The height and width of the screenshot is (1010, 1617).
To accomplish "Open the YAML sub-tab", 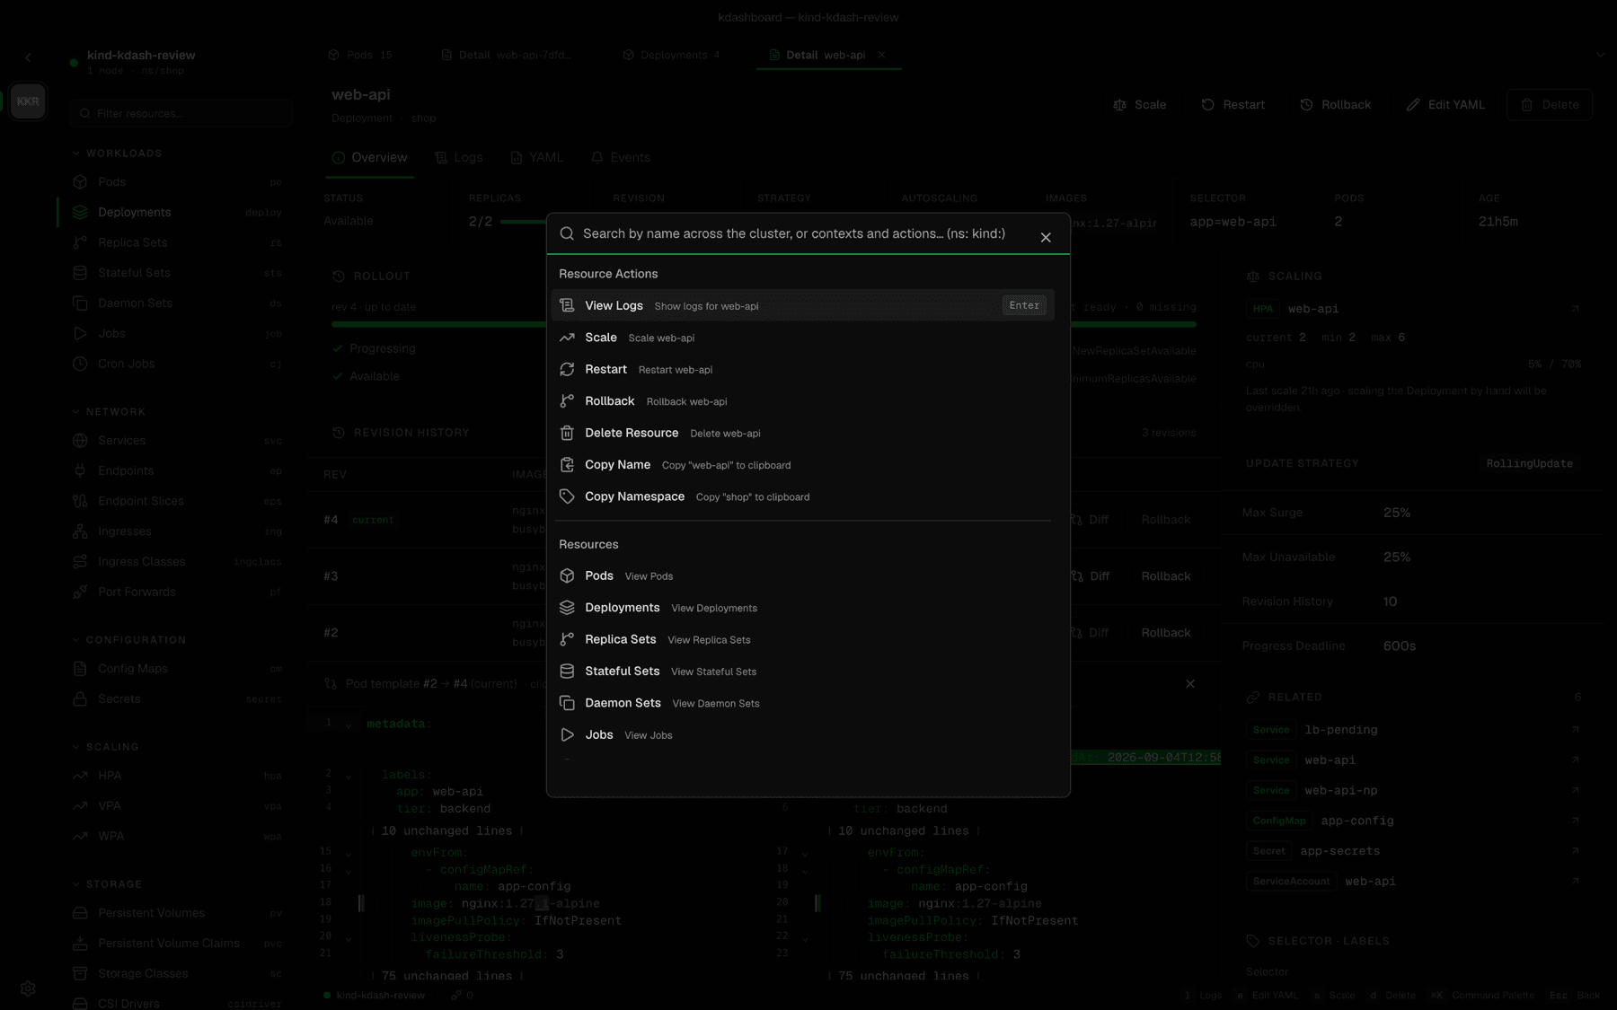I will [x=537, y=157].
